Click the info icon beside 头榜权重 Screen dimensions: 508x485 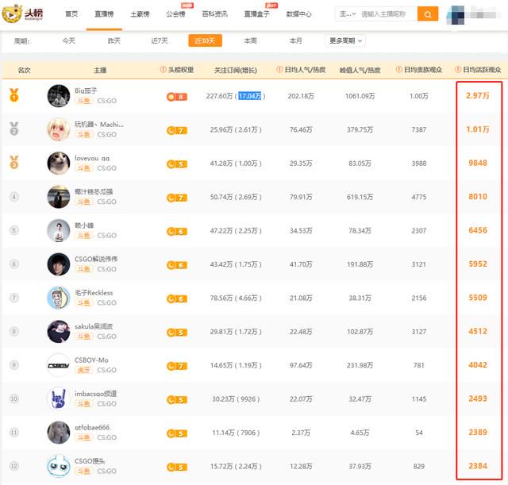[x=163, y=70]
